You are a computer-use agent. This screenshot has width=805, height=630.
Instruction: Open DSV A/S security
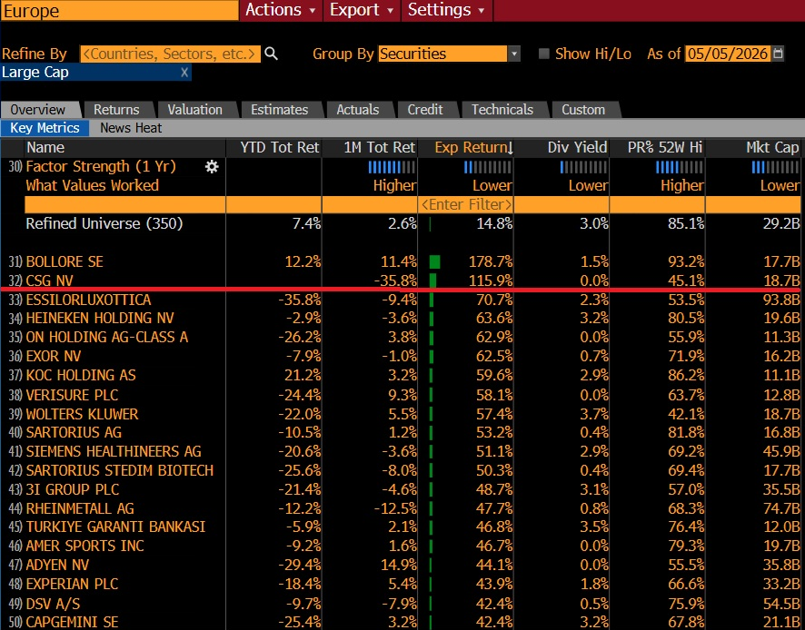[401, 604]
